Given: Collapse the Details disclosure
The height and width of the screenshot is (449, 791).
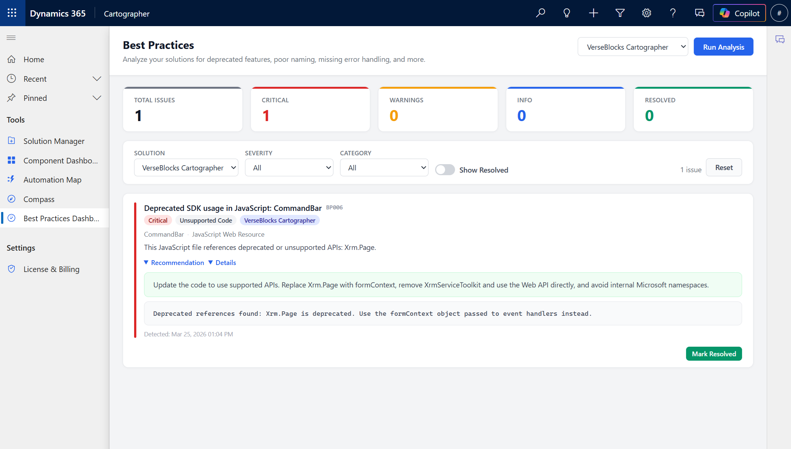Looking at the screenshot, I should [222, 262].
